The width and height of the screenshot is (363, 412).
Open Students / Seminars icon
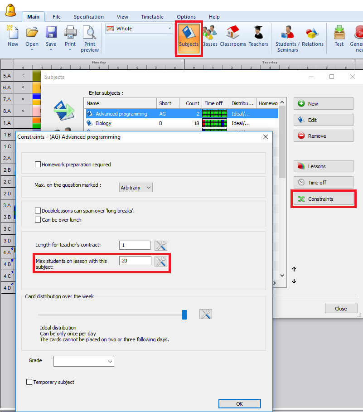tap(286, 38)
